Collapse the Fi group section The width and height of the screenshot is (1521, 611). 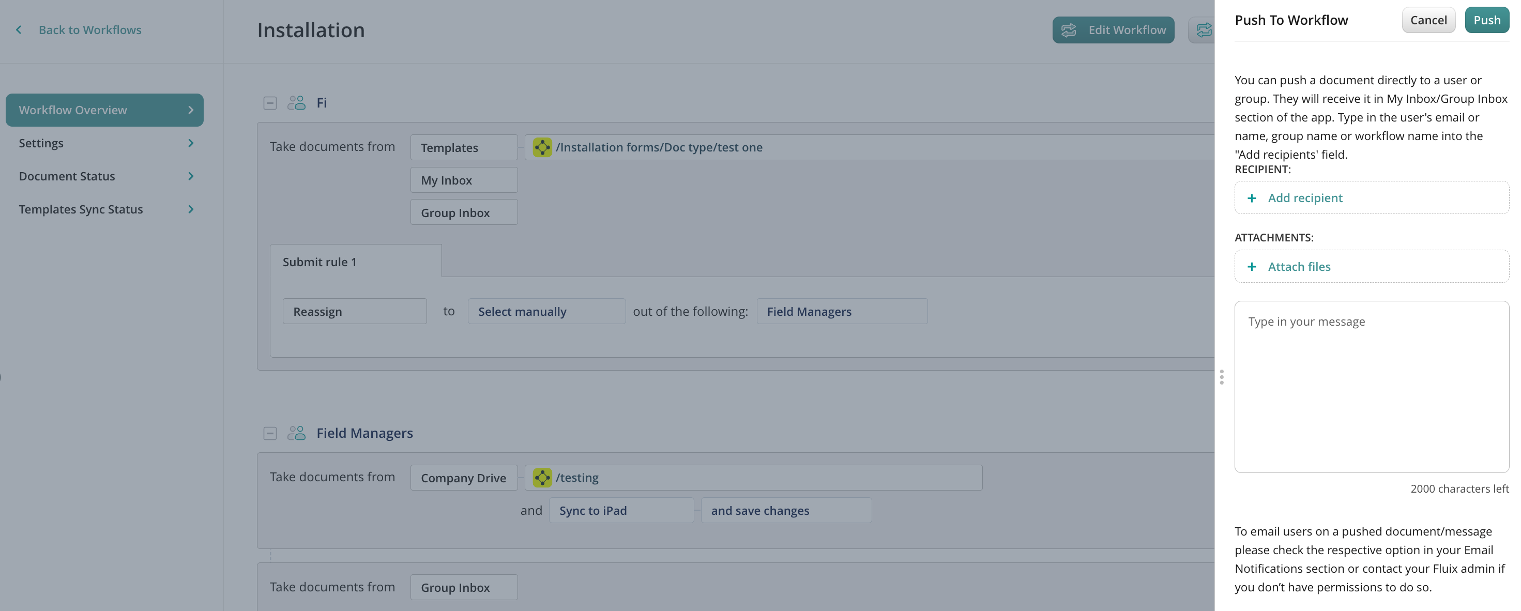tap(270, 103)
